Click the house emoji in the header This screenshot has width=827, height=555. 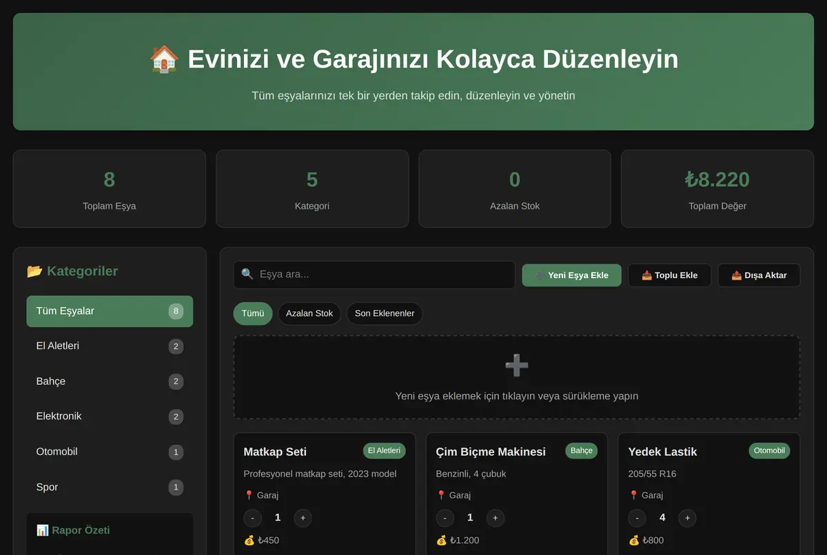click(164, 59)
